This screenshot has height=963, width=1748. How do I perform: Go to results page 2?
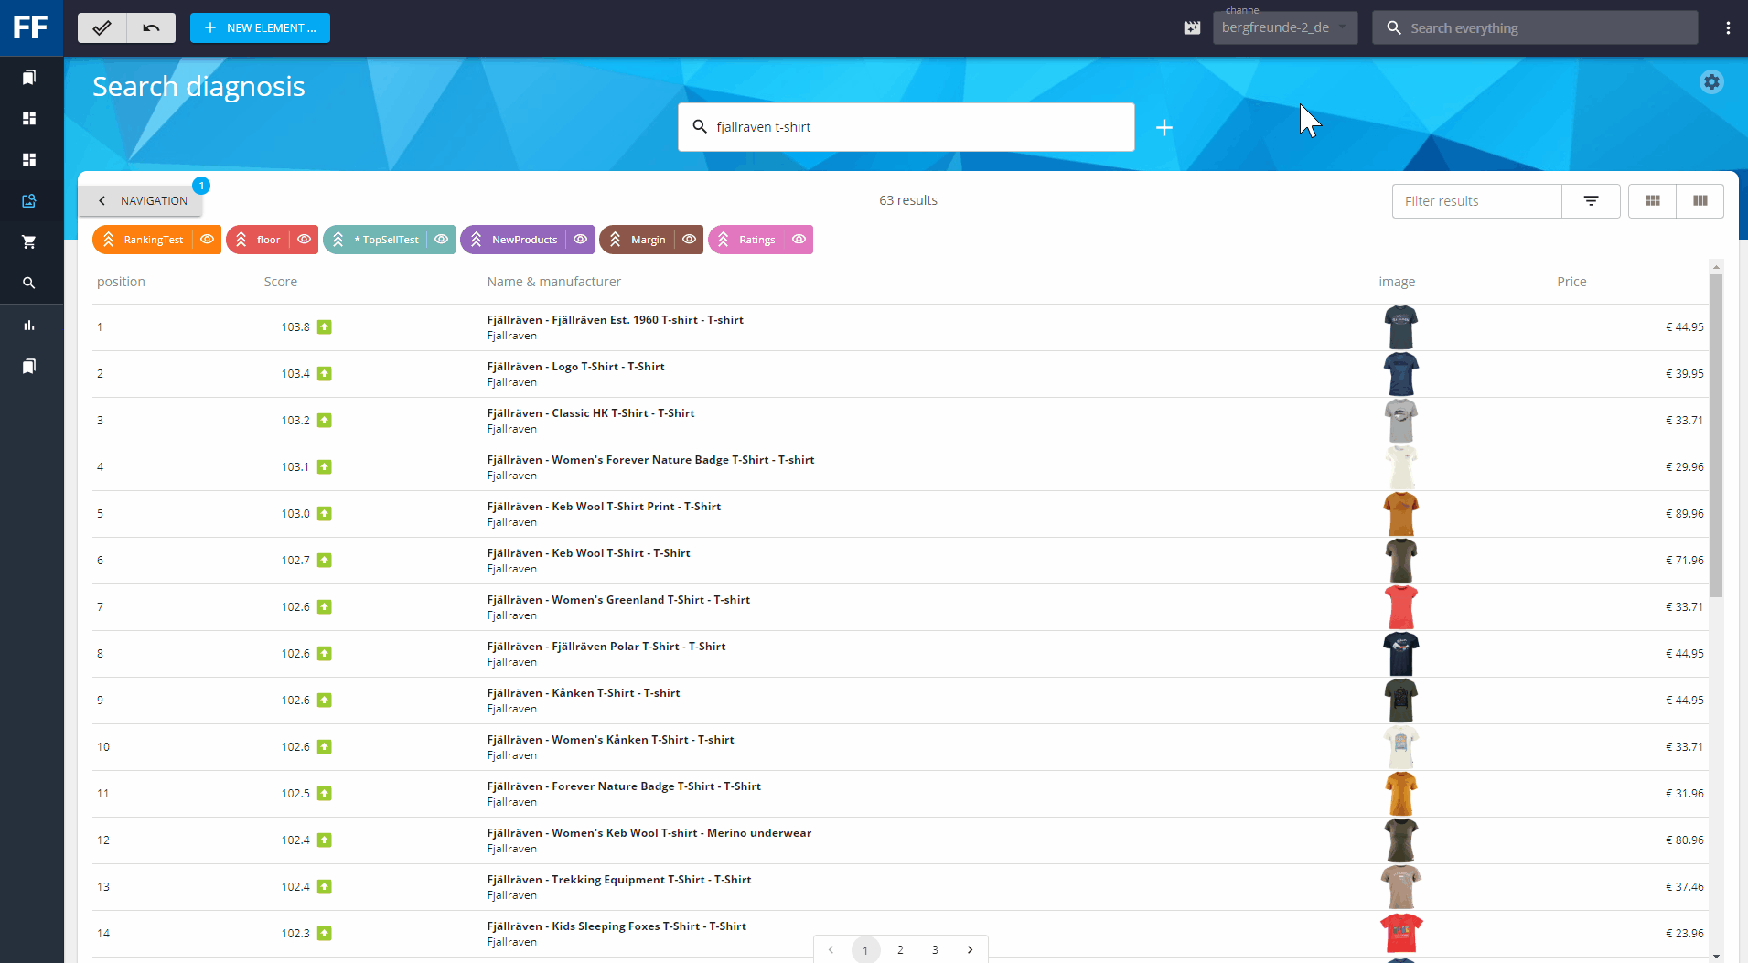coord(900,949)
